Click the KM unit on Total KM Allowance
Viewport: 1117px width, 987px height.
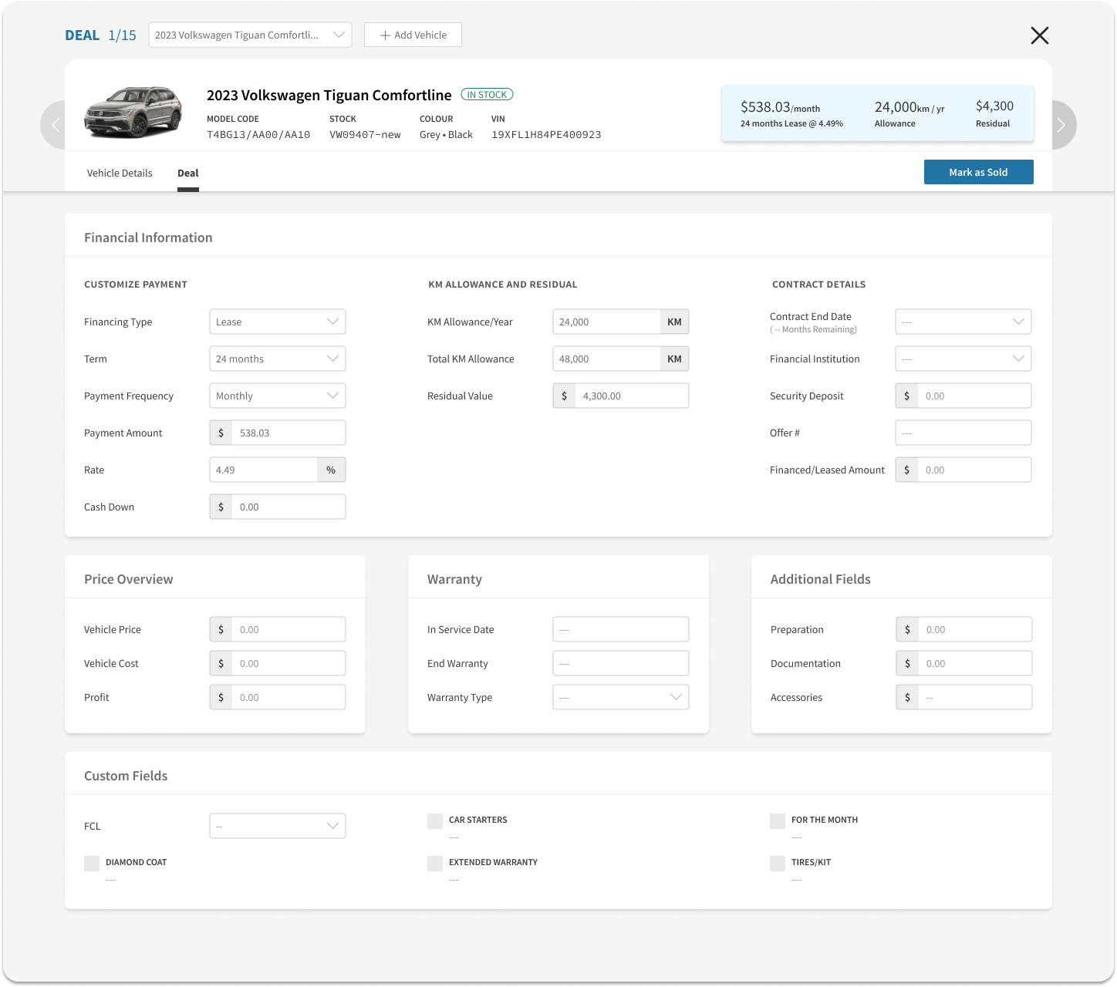(674, 359)
